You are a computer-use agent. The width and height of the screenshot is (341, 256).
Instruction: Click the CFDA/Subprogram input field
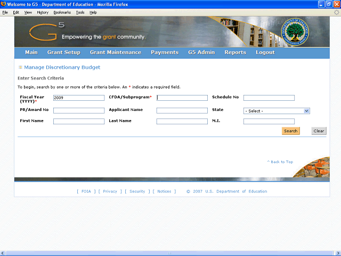coord(182,98)
